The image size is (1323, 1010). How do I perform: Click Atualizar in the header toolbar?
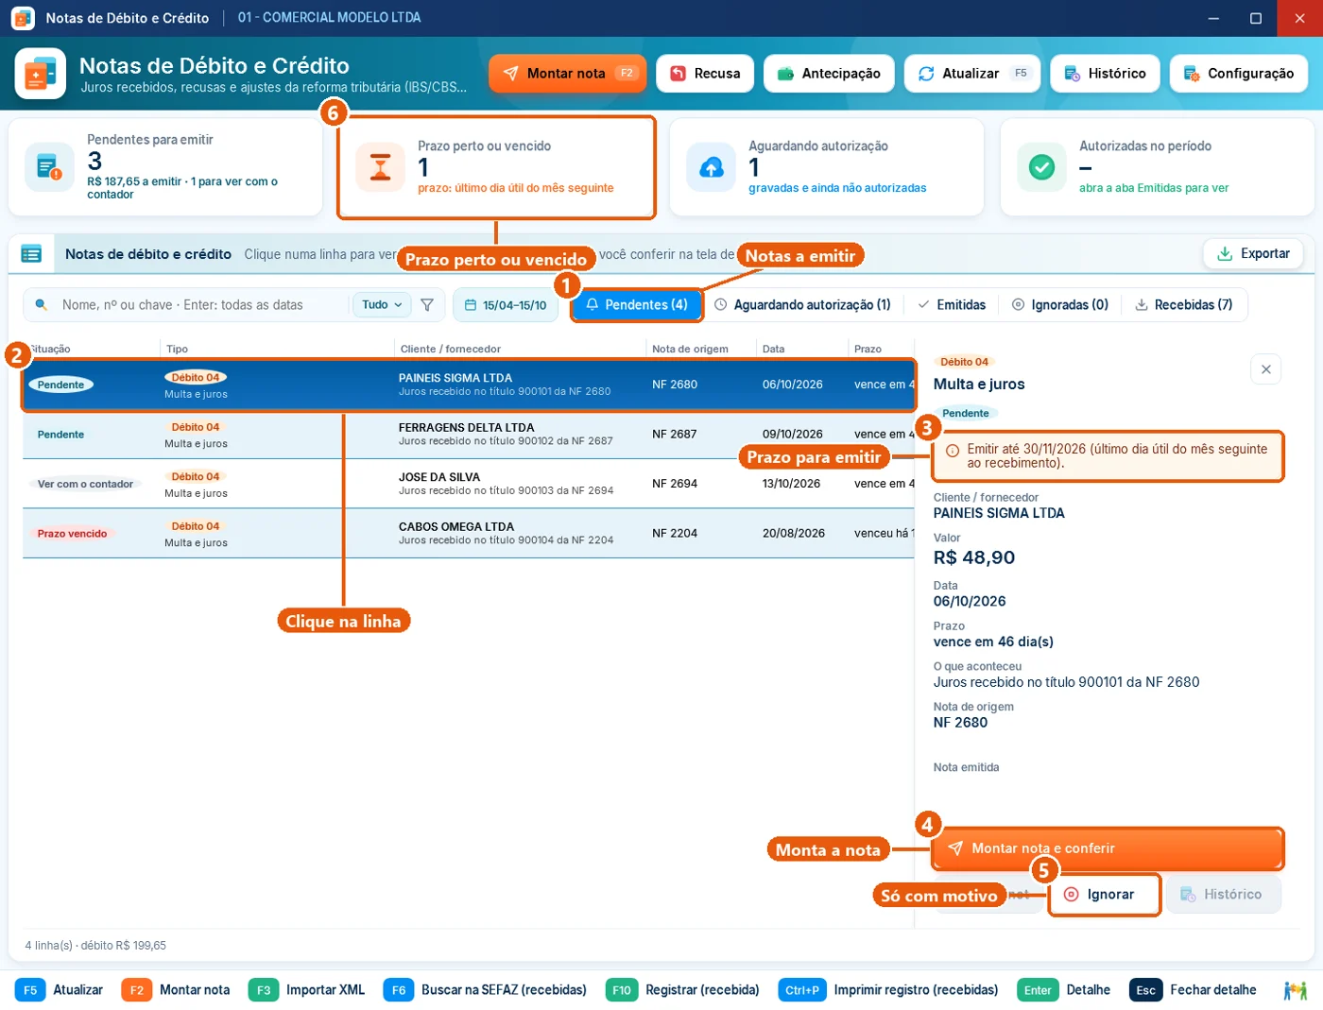(x=971, y=74)
